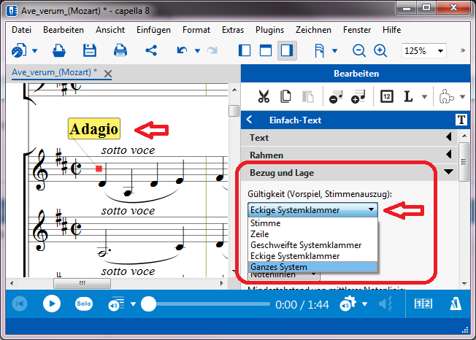
Task: Open the Datei menu
Action: 22,30
